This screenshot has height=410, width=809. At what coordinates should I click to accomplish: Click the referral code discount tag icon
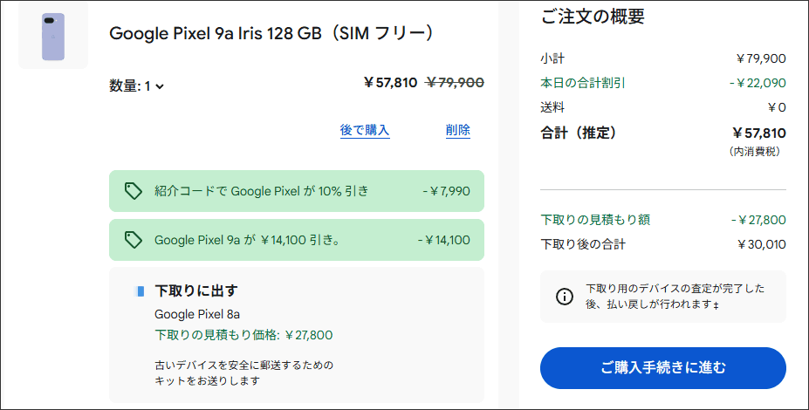pos(133,191)
